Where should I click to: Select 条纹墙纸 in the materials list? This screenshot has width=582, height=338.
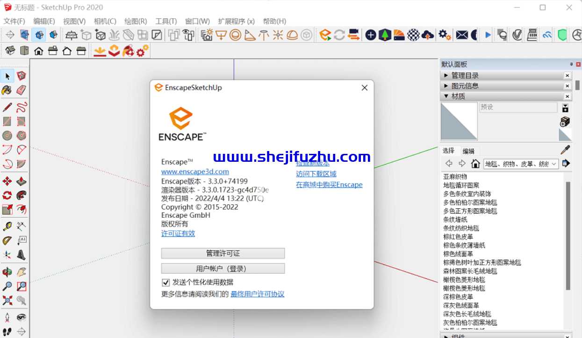click(455, 220)
